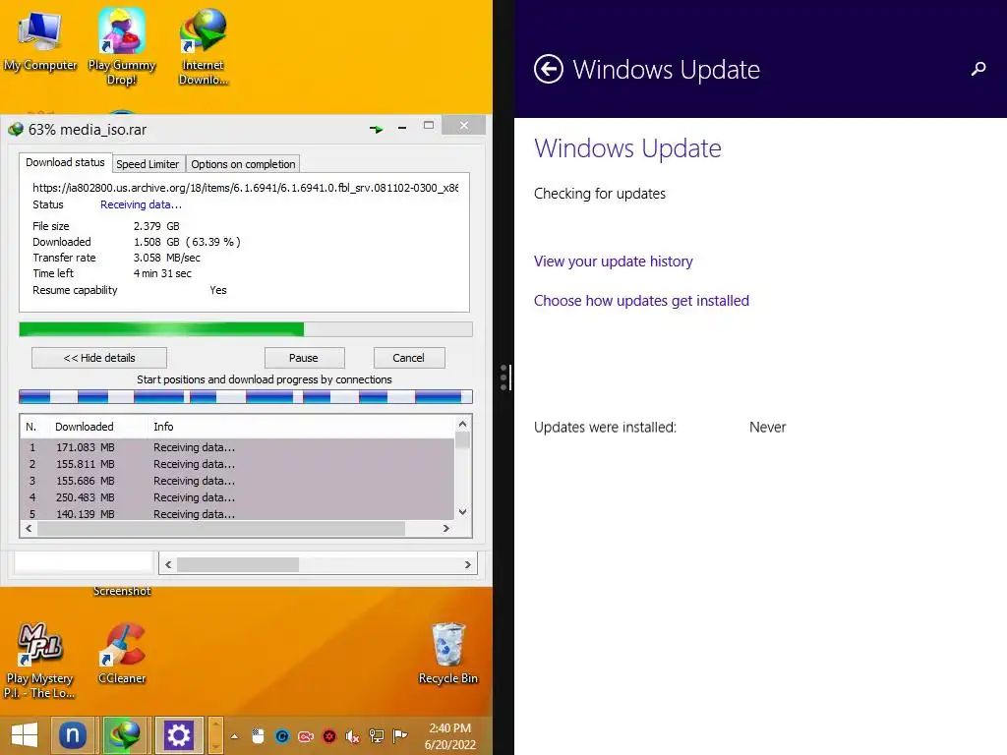Screen dimensions: 1007x755
Task: Minimize the media_iso.rar download window
Action: 402,128
